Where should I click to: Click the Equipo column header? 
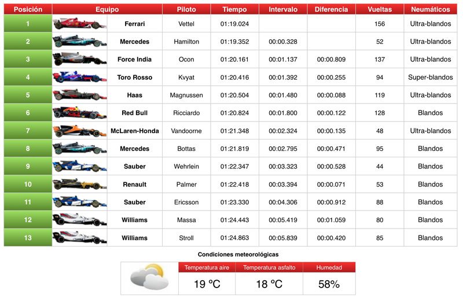coord(107,9)
